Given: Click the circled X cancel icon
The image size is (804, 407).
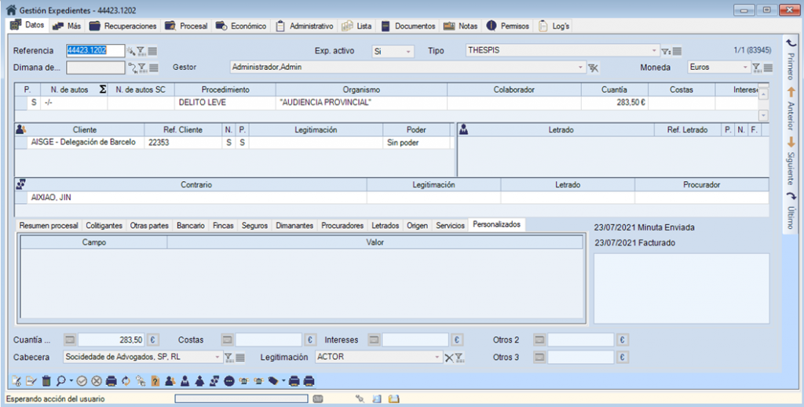Looking at the screenshot, I should 96,382.
